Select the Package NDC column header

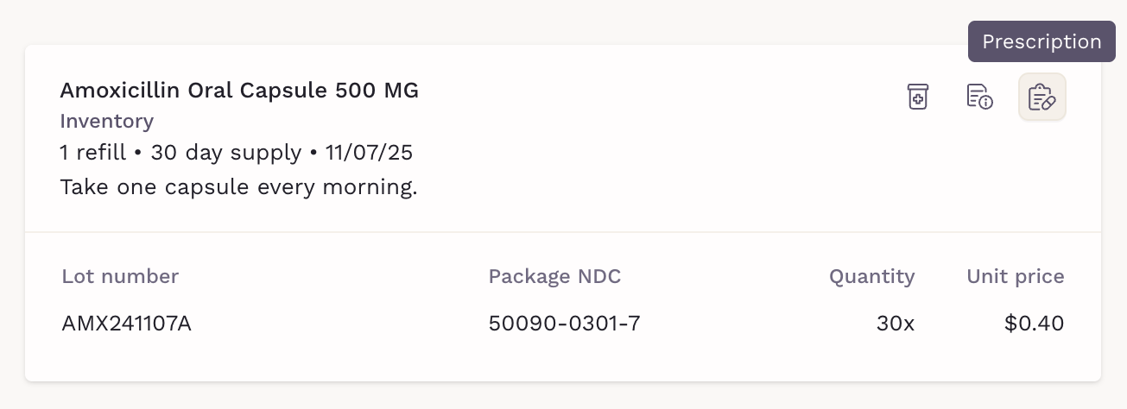tap(554, 276)
